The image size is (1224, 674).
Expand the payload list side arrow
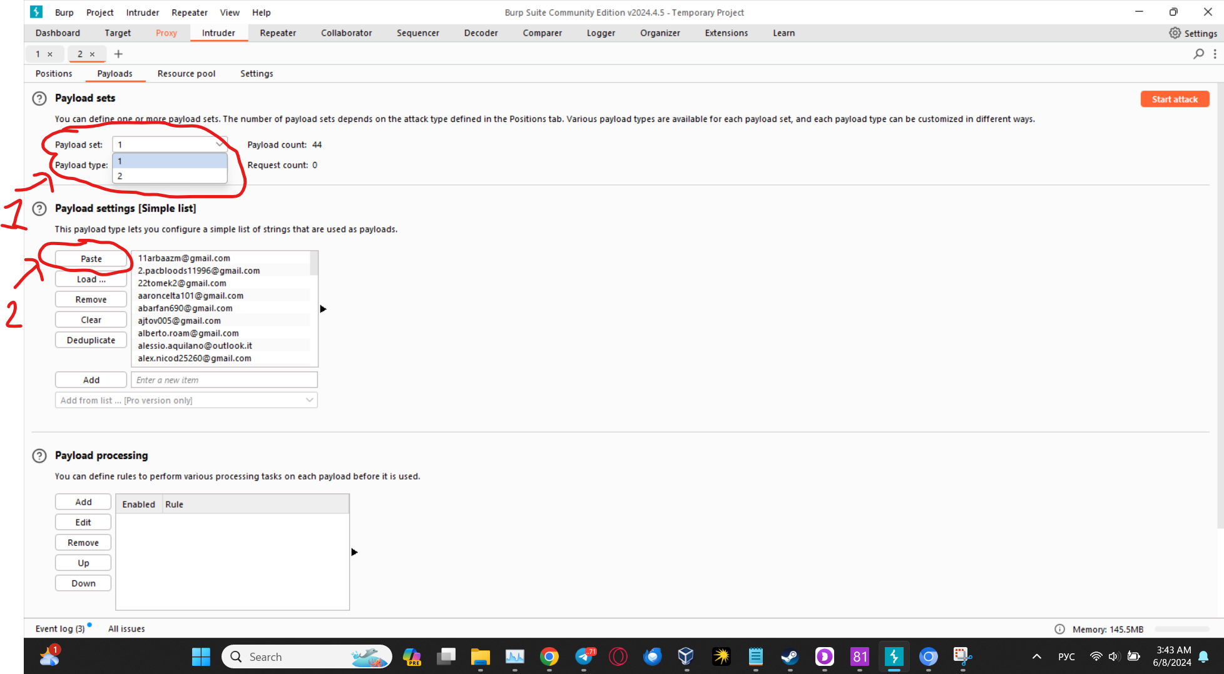tap(323, 309)
